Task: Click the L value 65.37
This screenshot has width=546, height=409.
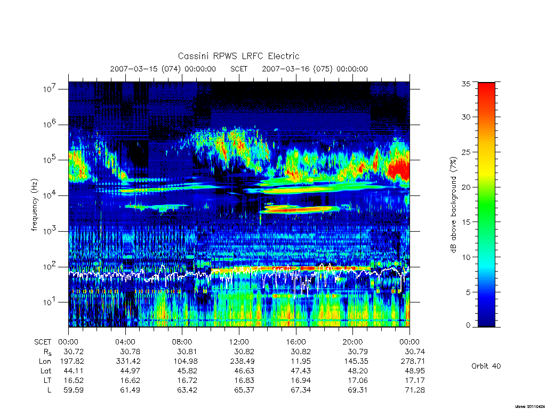Action: (244, 390)
